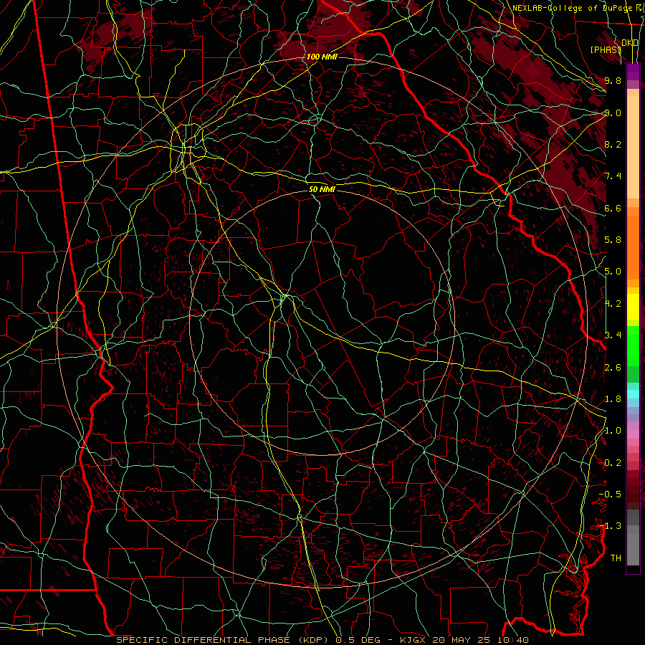Click the 5.8 scale value

coord(613,240)
